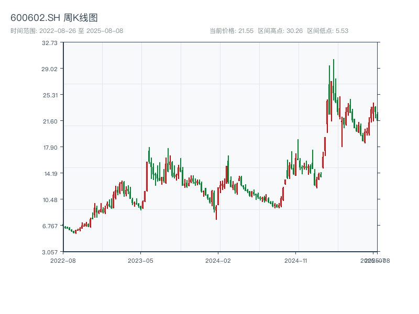Click the 29.02 y-axis price label

point(50,69)
